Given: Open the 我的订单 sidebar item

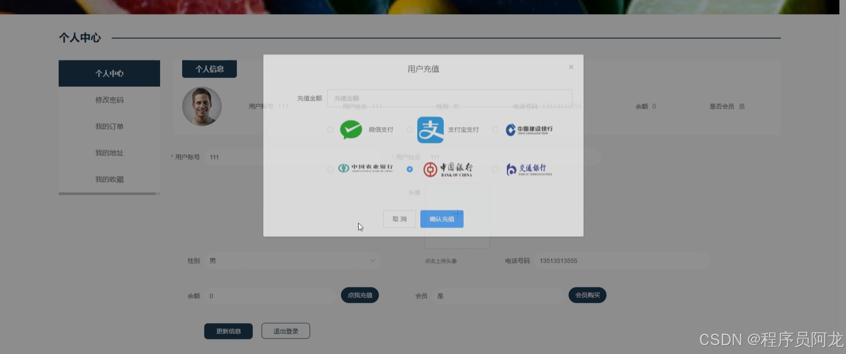Looking at the screenshot, I should click(109, 126).
